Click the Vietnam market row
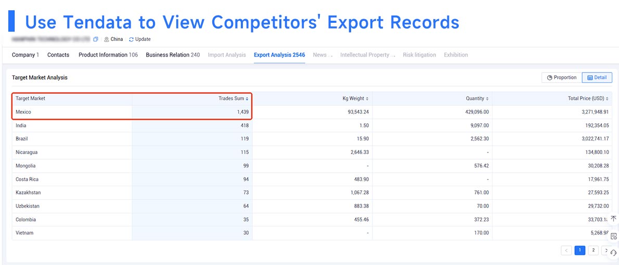Image resolution: width=619 pixels, height=265 pixels. coord(312,233)
